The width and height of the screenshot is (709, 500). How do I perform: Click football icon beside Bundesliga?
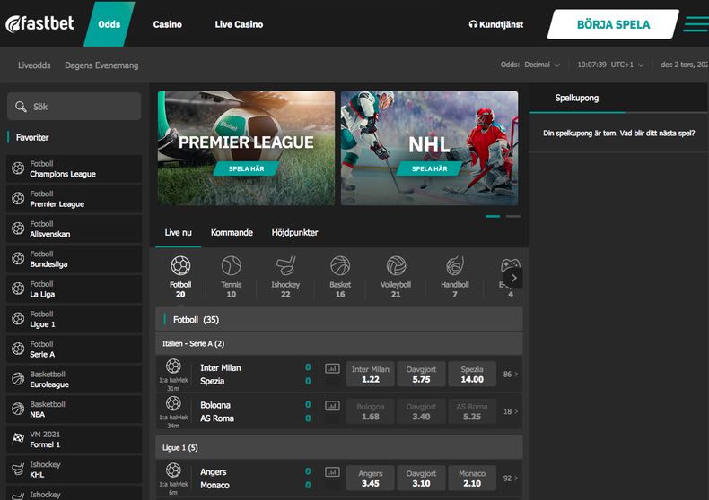coord(18,259)
